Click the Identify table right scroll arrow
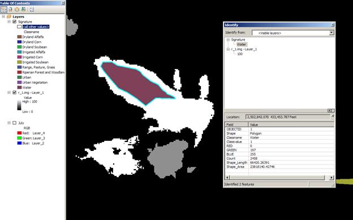This screenshot has width=353, height=220. coord(331,178)
